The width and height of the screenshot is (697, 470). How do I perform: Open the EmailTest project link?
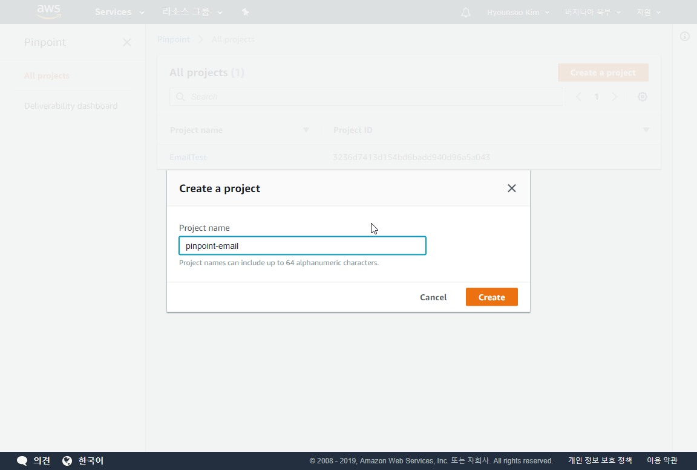point(188,157)
